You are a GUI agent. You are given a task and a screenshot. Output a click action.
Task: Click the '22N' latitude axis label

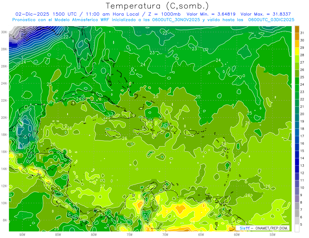tap(4, 100)
